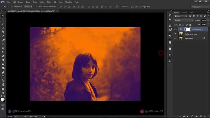Open the Actions panel play icon

point(170,19)
